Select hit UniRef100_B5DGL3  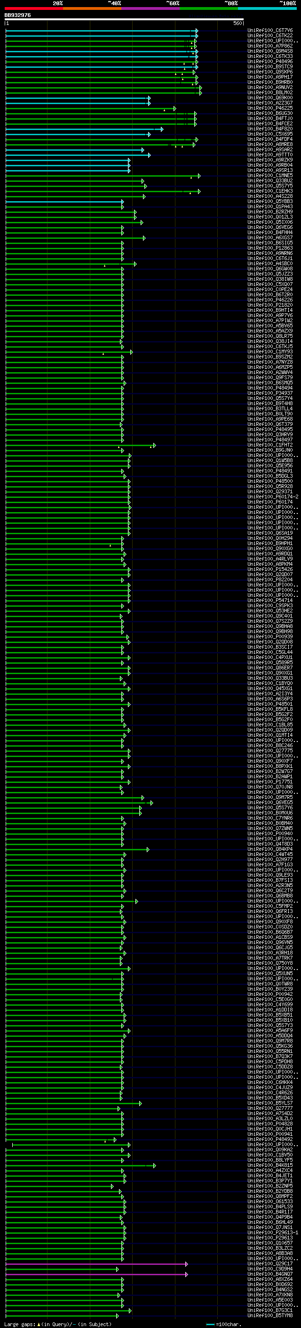coord(270,476)
